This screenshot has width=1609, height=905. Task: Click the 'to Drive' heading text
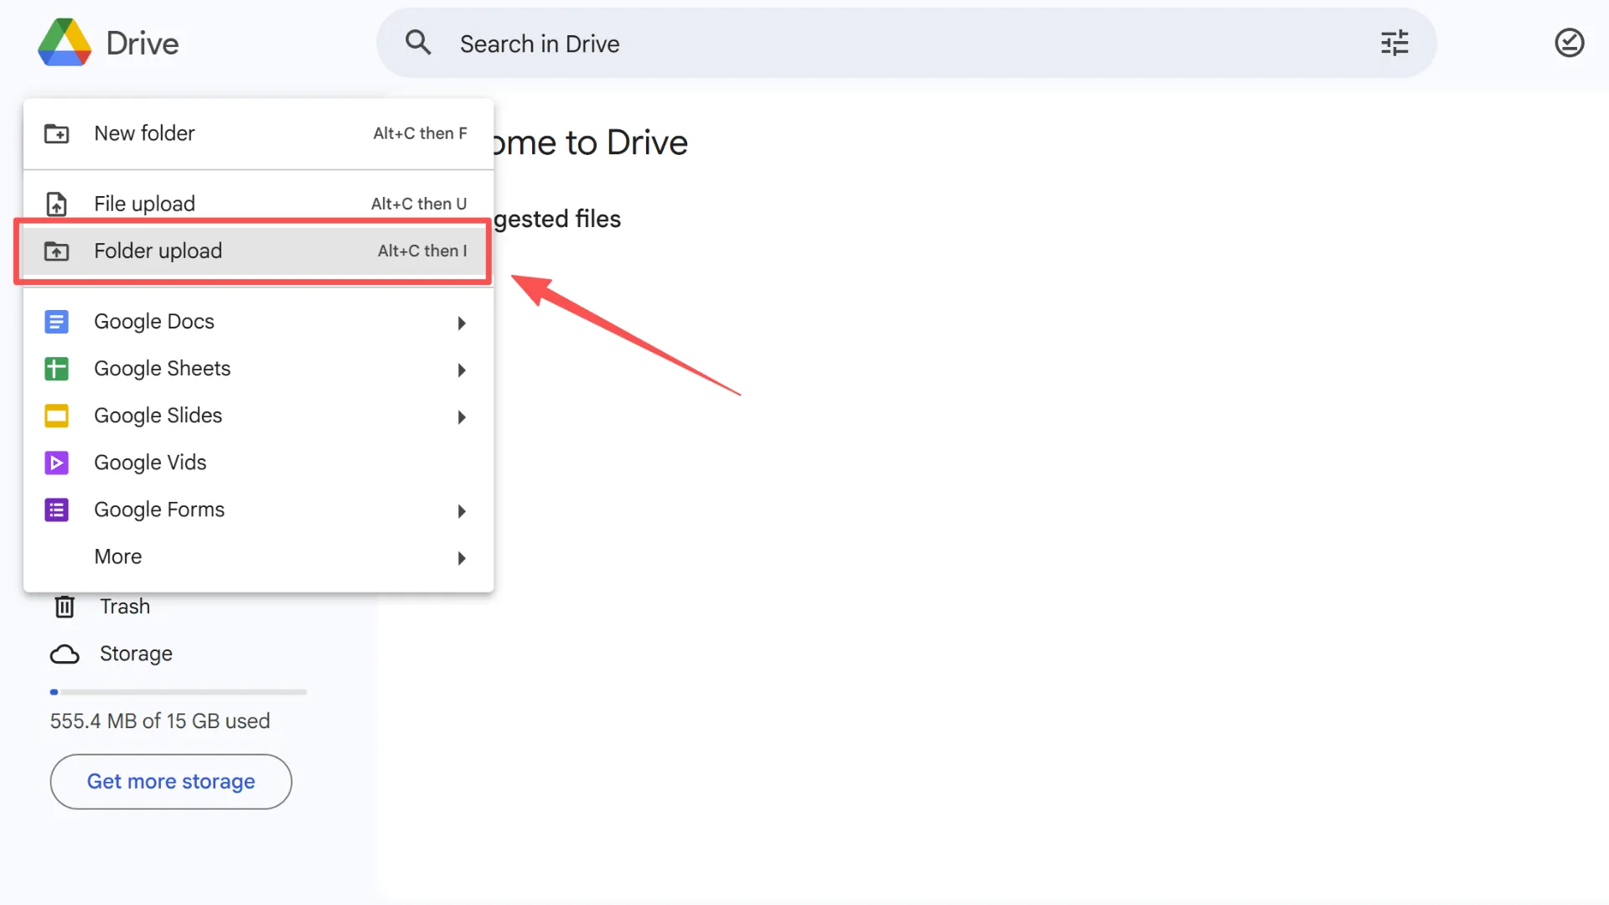[x=626, y=142]
